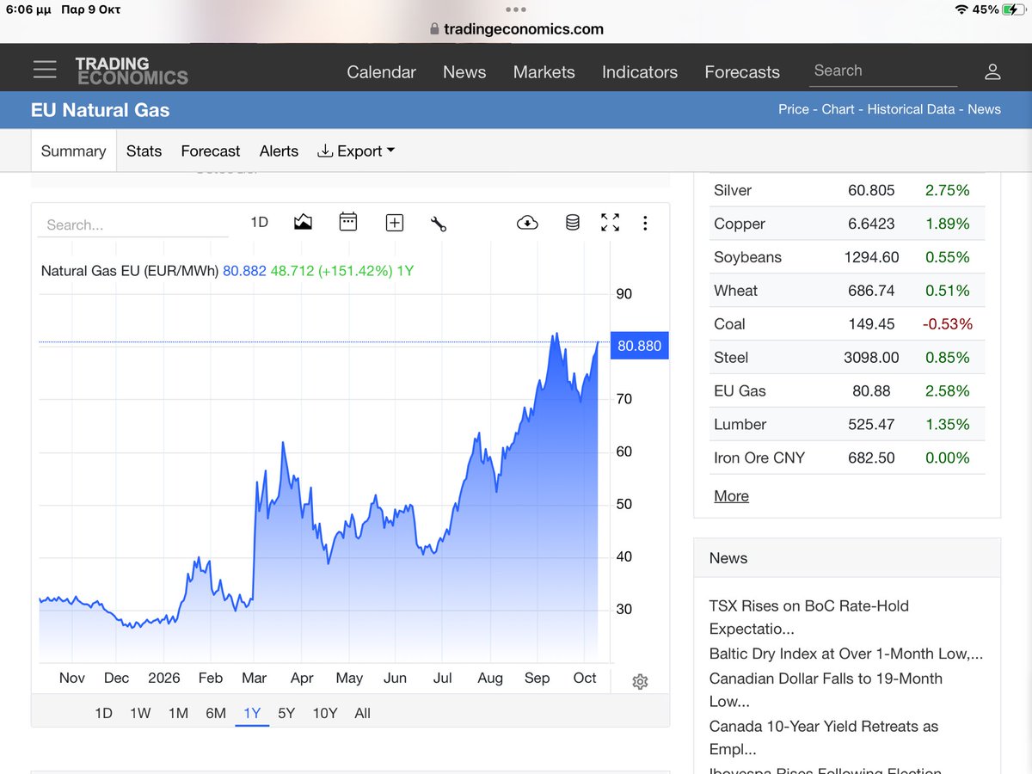
Task: Switch to the Stats tab
Action: pos(144,151)
